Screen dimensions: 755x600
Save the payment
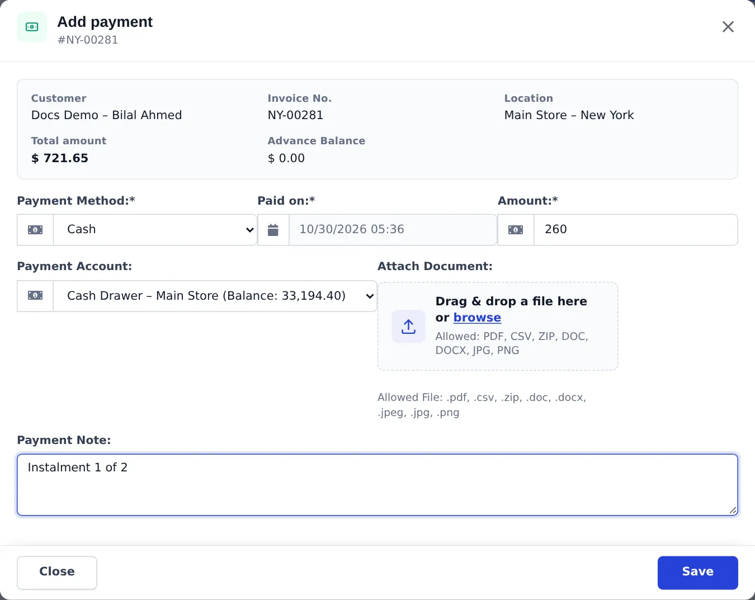click(697, 572)
